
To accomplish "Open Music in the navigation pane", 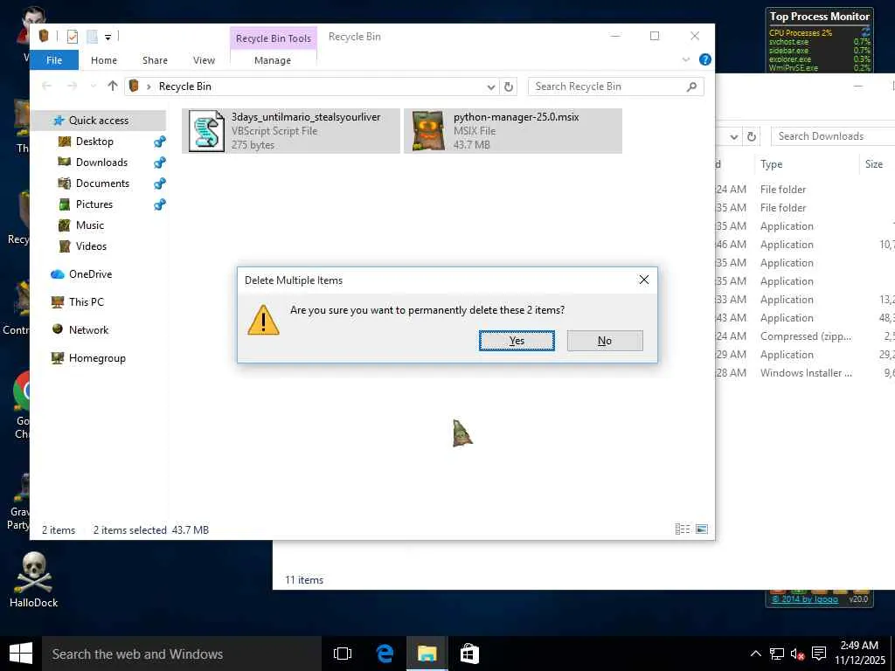I will click(x=90, y=225).
